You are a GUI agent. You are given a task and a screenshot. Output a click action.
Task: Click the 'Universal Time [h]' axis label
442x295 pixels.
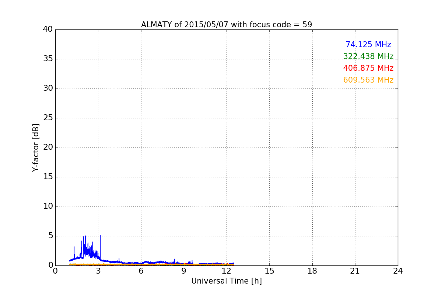(227, 281)
